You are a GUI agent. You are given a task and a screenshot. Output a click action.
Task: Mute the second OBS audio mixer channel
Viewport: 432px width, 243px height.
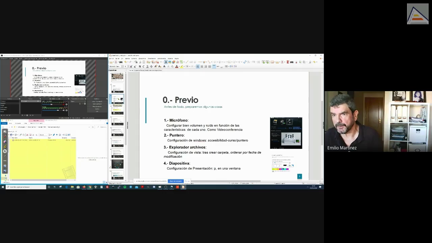coord(63,110)
